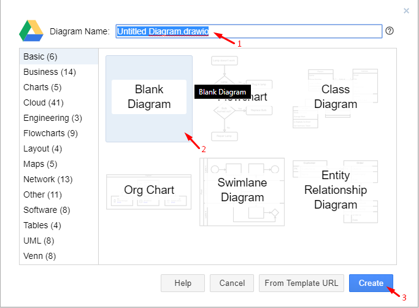Viewport: 419px width, 308px height.
Task: Open the UML (8) category
Action: pos(39,241)
